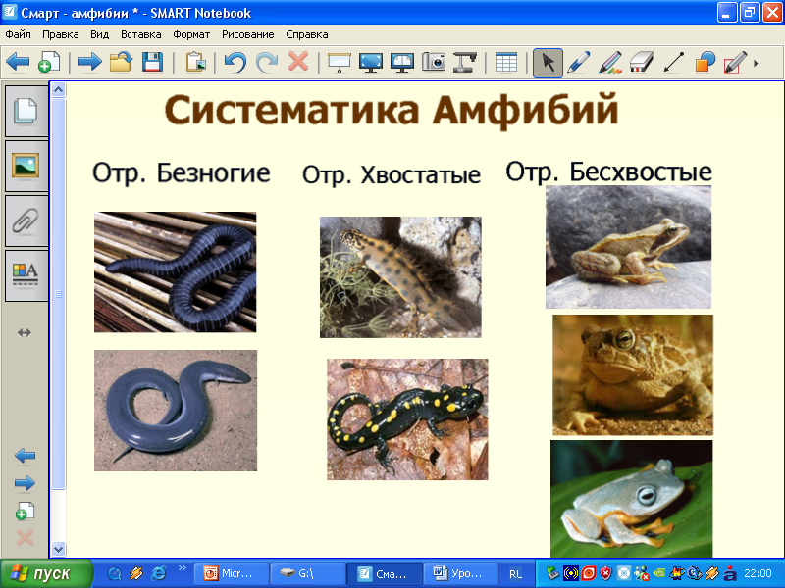Undo the last action
Image resolution: width=785 pixels, height=588 pixels.
click(235, 63)
